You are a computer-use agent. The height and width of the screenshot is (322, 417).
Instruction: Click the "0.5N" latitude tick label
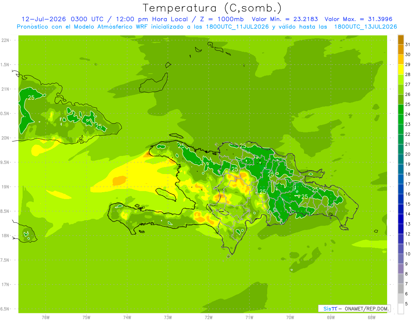click(x=5, y=114)
